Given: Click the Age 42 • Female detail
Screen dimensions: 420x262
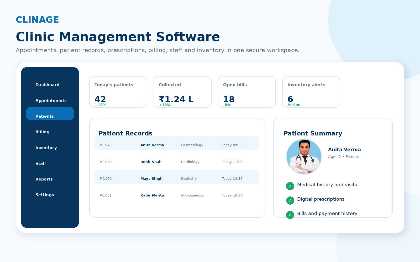Looking at the screenshot, I should click(x=343, y=157).
